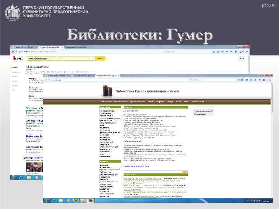The height and width of the screenshot is (209, 279).
Task: Click the clock in the front window taskbar
Action: (266, 200)
